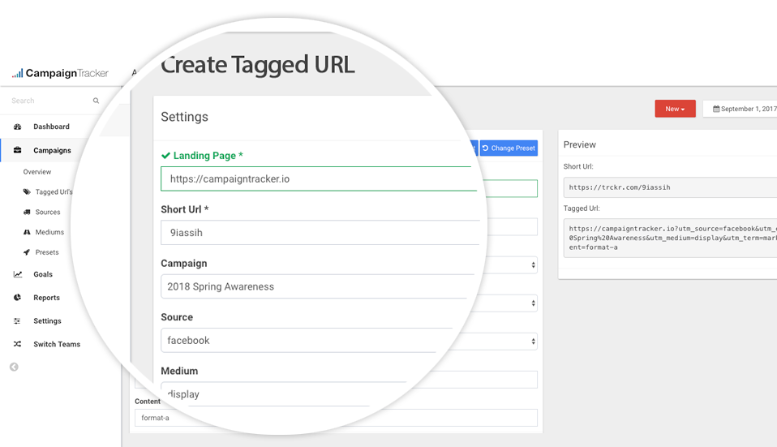Open Switch Teams in the sidebar
Screen dimensions: 777x447
pos(57,344)
